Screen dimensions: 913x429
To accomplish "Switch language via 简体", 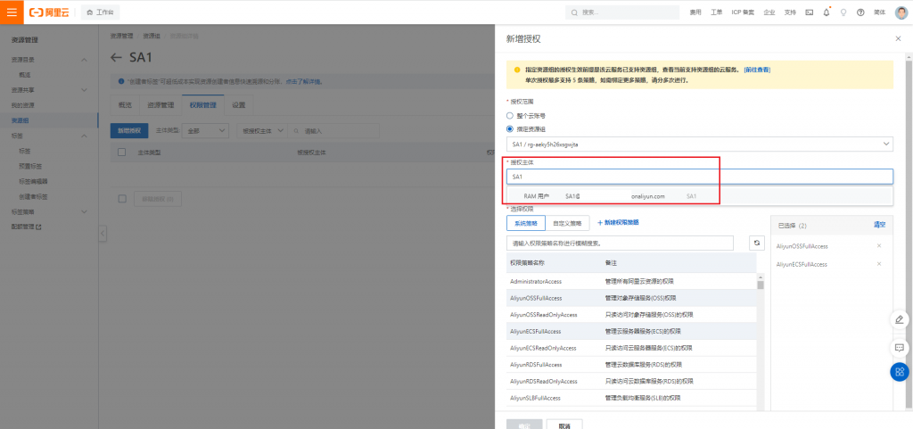I will [x=879, y=12].
